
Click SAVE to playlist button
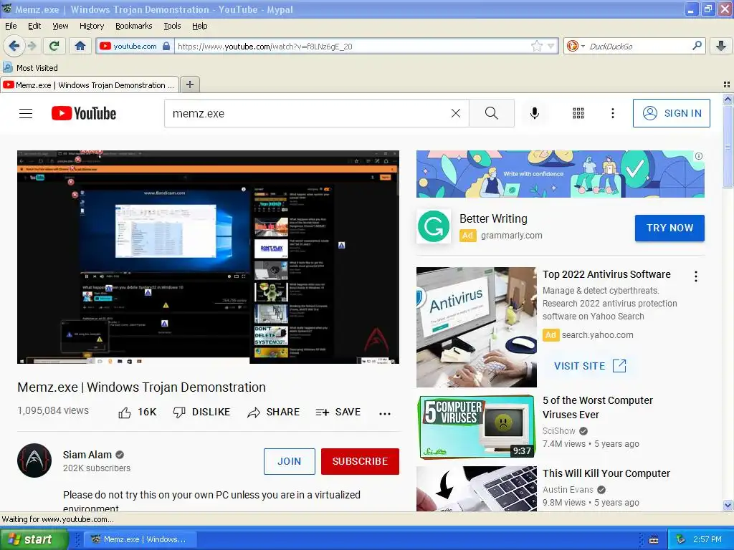338,412
